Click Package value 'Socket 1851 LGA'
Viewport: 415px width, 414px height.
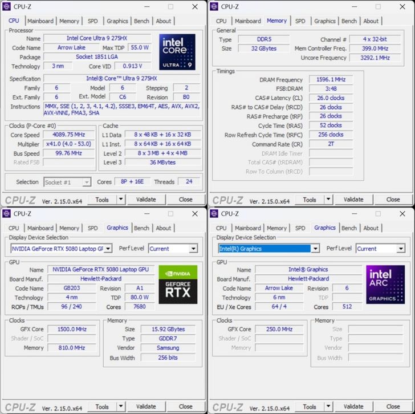[x=97, y=56]
